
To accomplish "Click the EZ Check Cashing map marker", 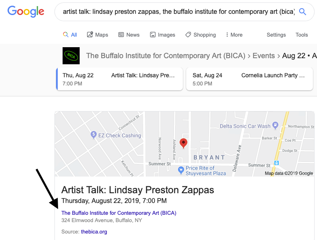I will pyautogui.click(x=93, y=135).
